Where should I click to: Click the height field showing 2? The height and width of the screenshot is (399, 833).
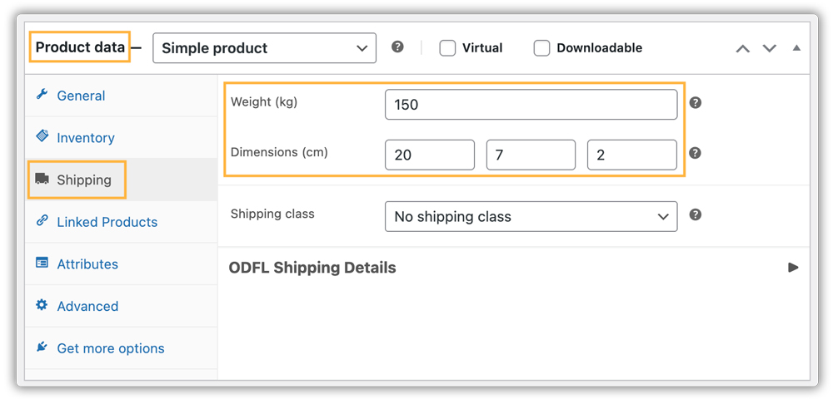click(632, 155)
